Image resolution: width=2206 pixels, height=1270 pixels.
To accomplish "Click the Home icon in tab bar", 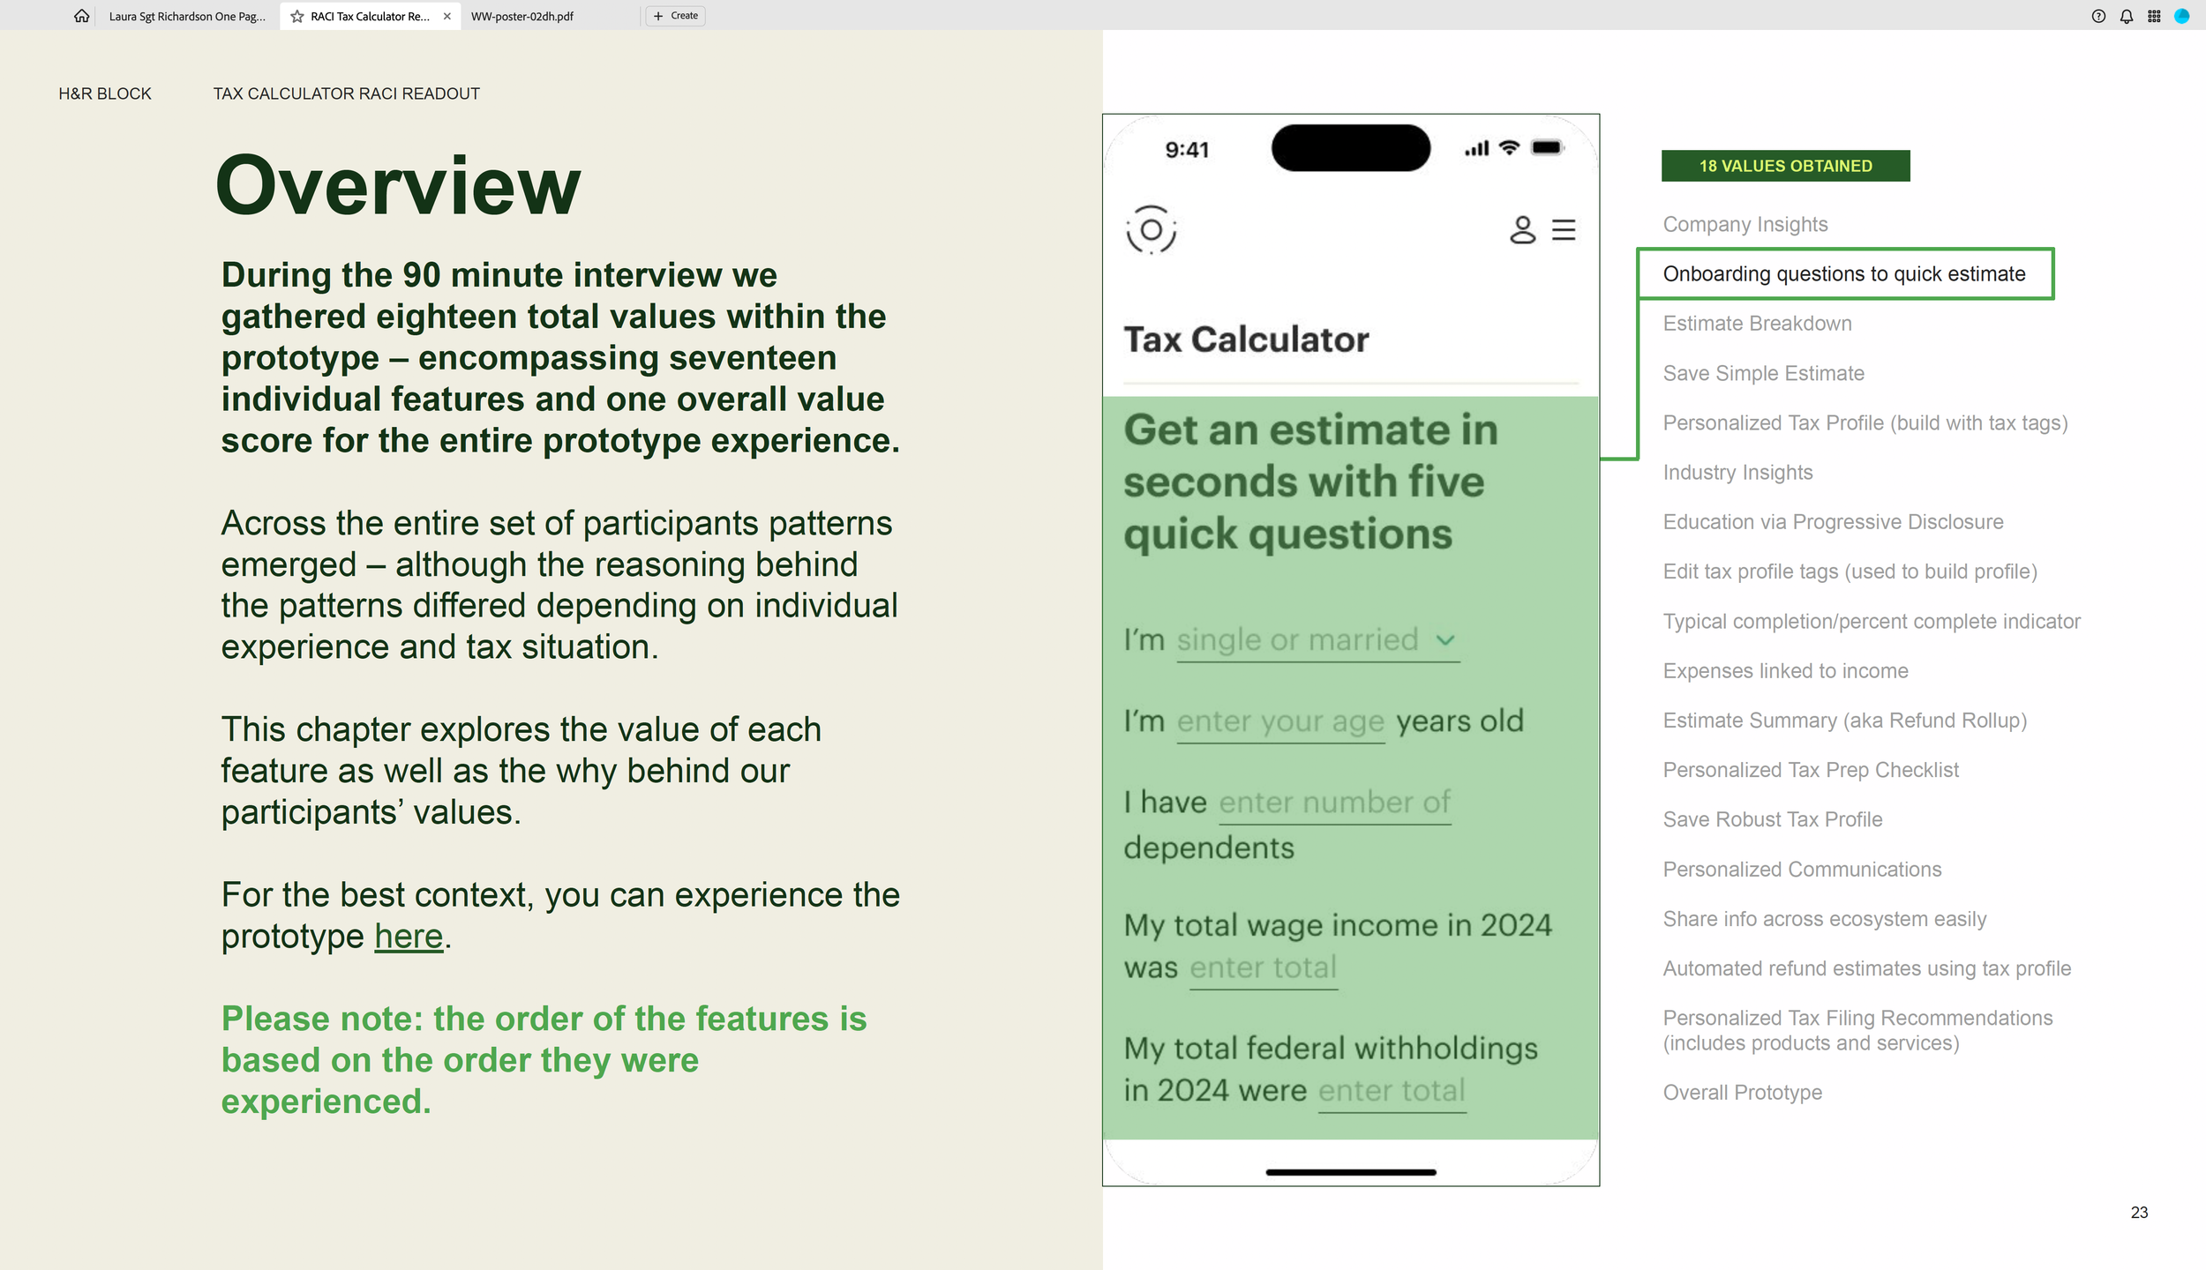I will tap(81, 16).
